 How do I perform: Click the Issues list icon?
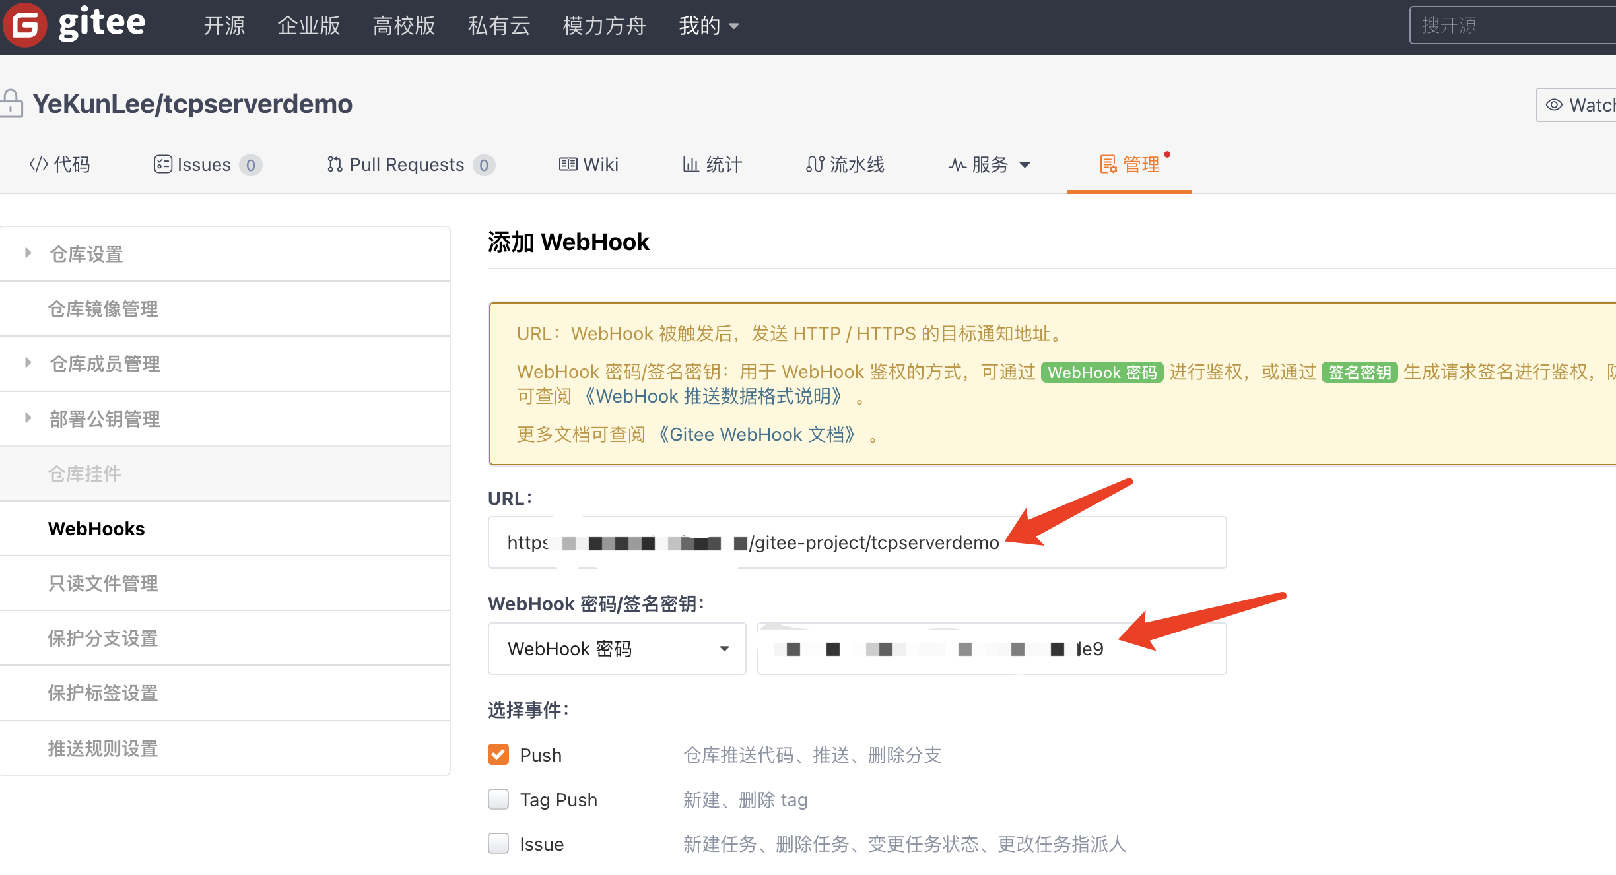(162, 164)
